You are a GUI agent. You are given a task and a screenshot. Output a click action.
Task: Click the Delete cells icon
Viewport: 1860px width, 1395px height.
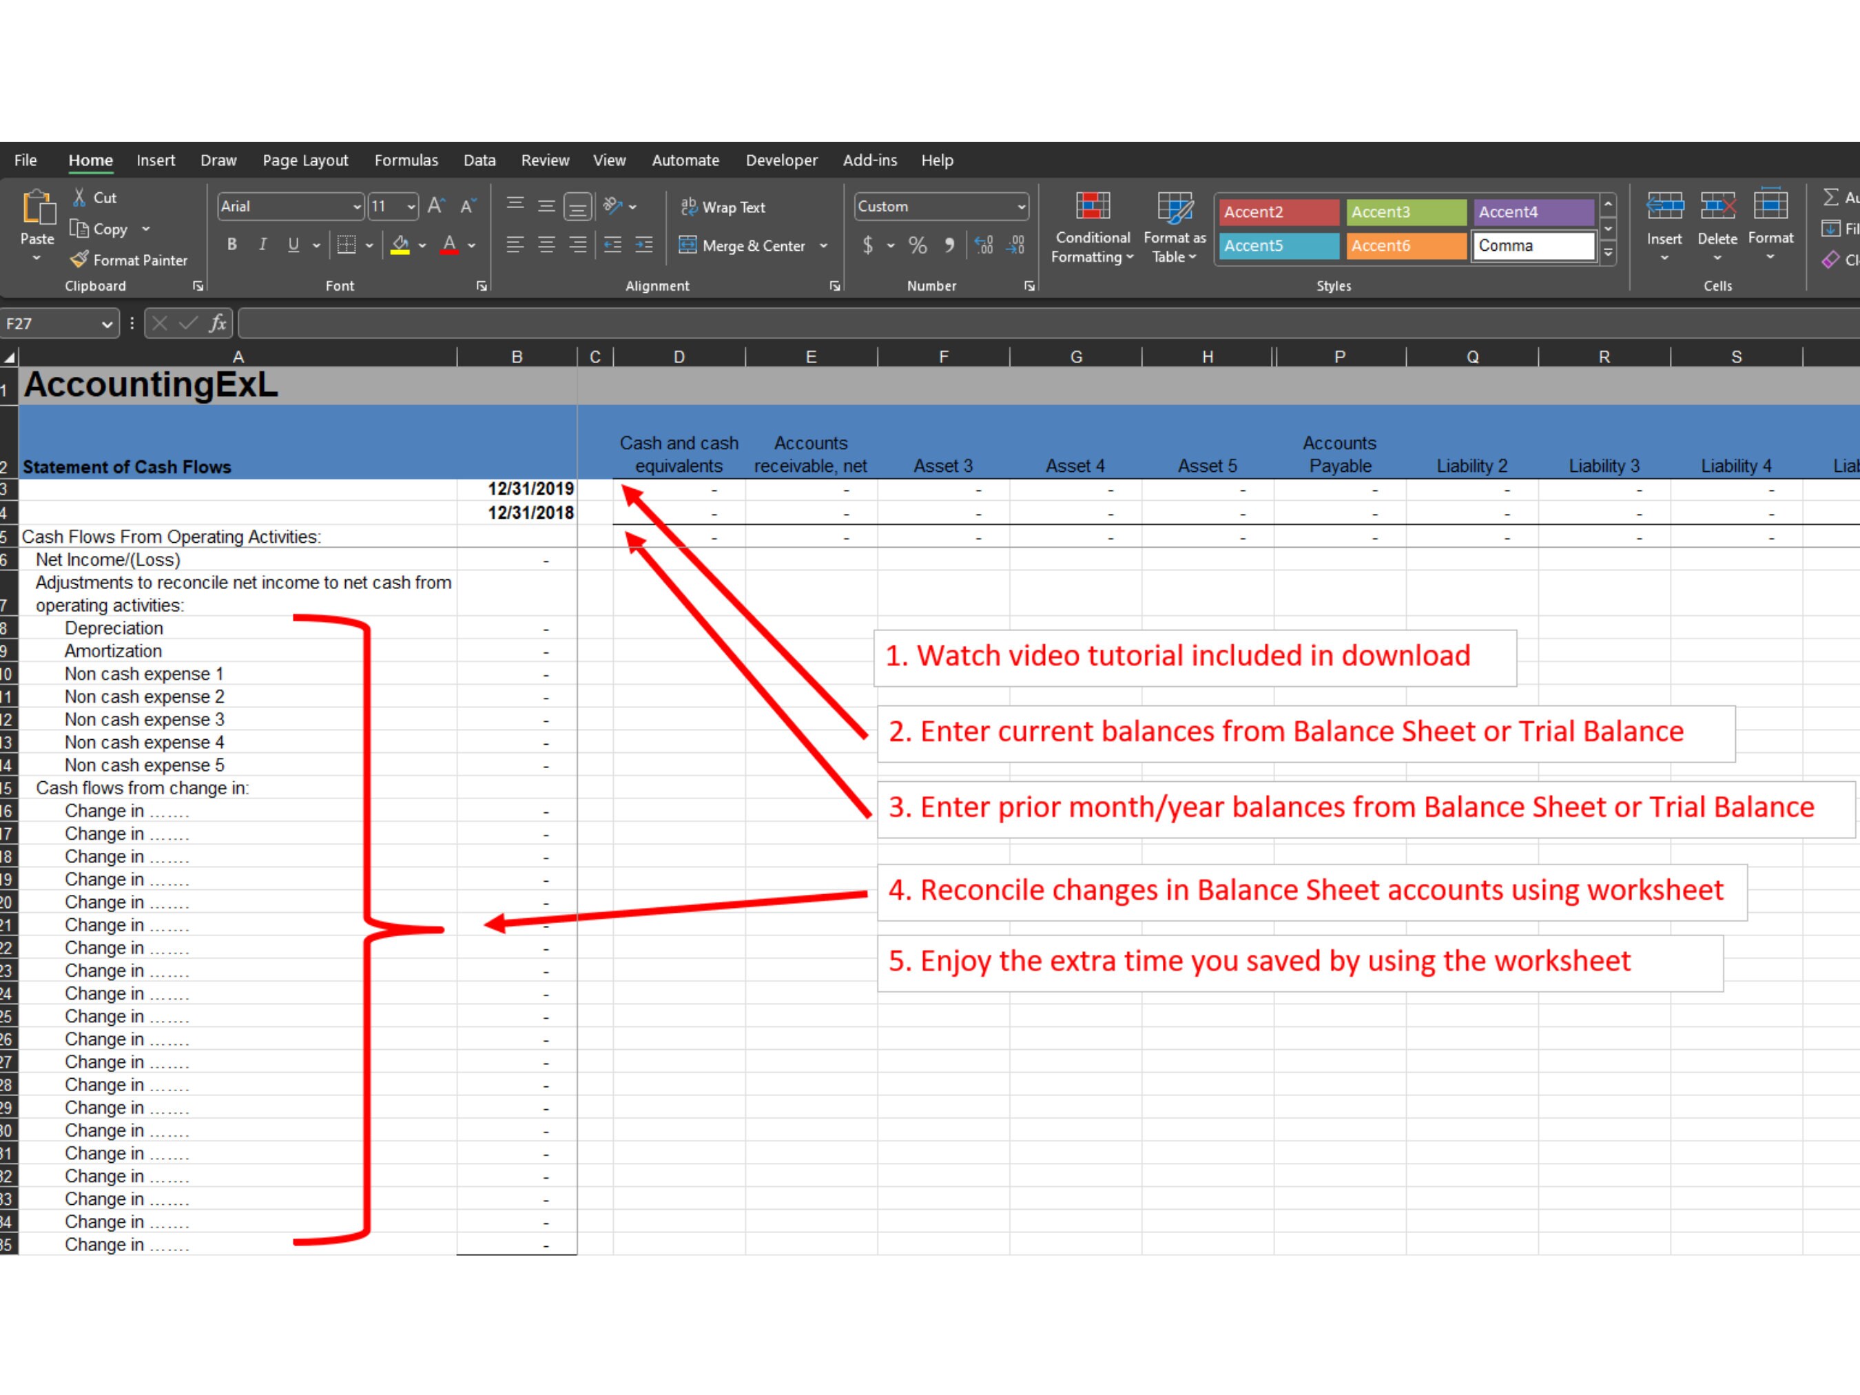[x=1717, y=206]
